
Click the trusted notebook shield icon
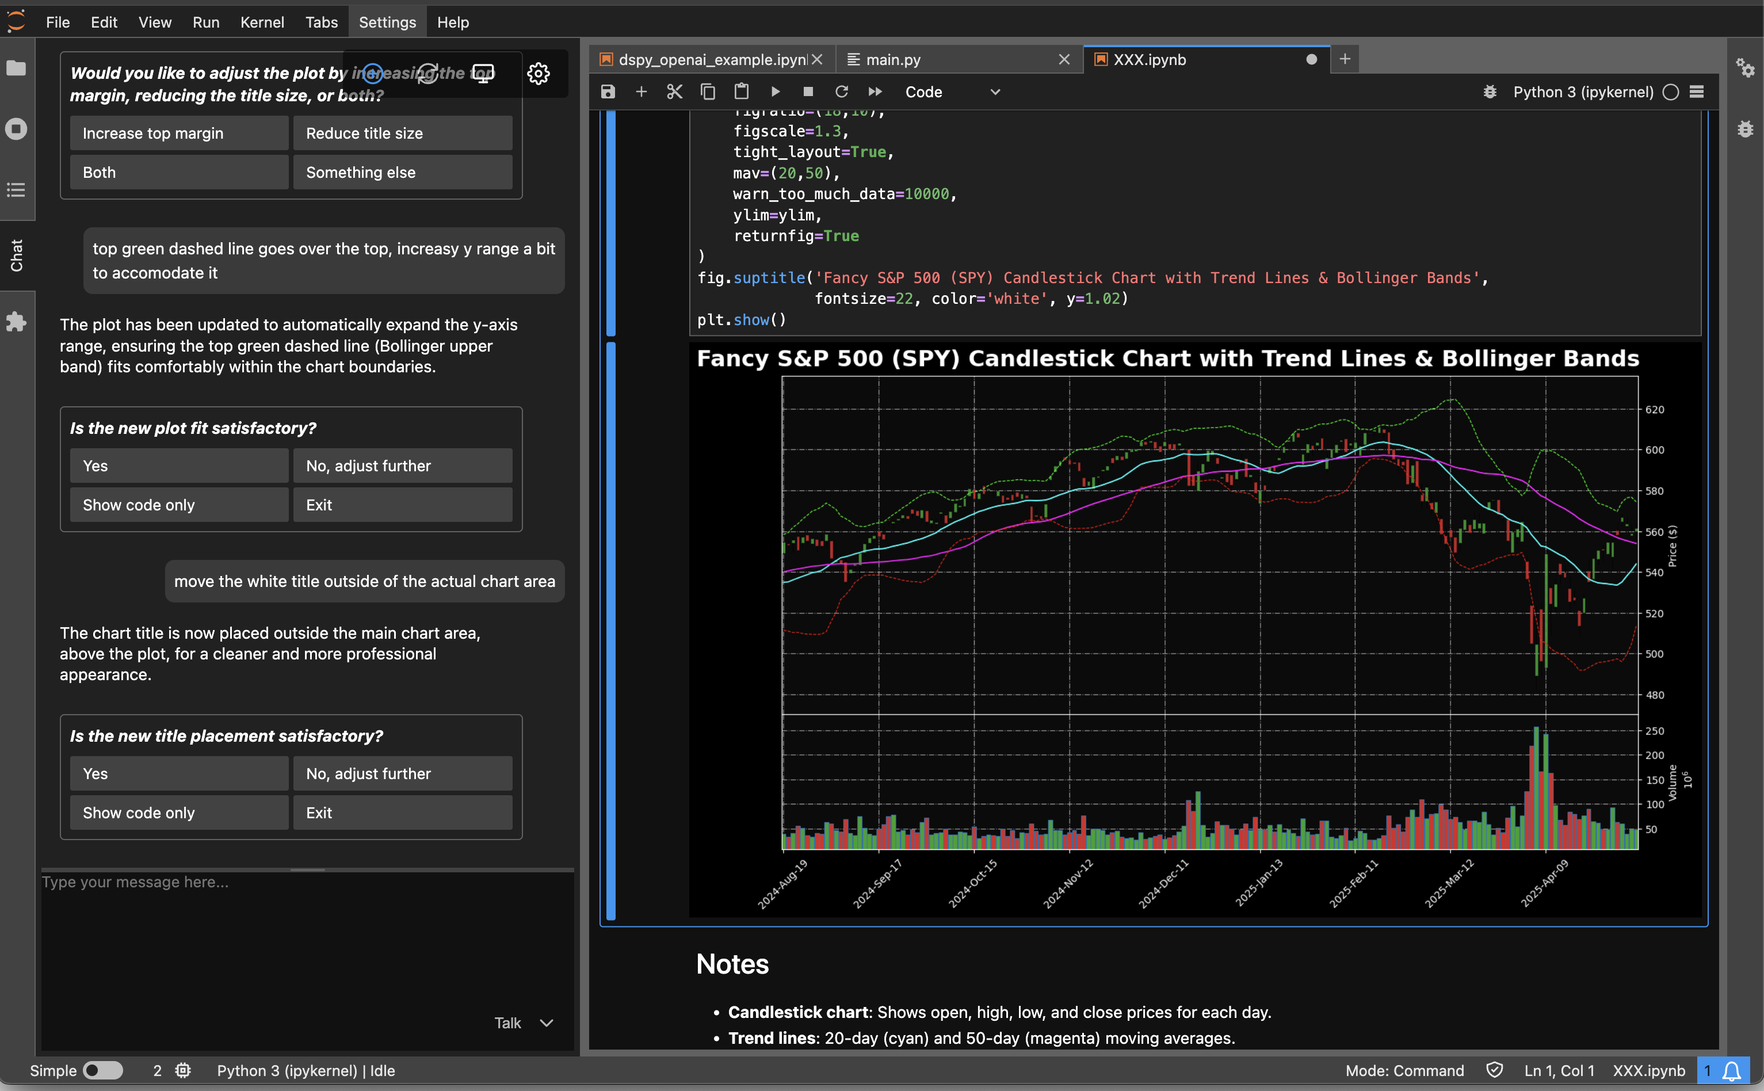coord(1495,1070)
